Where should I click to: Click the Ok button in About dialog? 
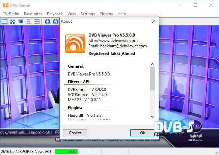click(x=143, y=133)
